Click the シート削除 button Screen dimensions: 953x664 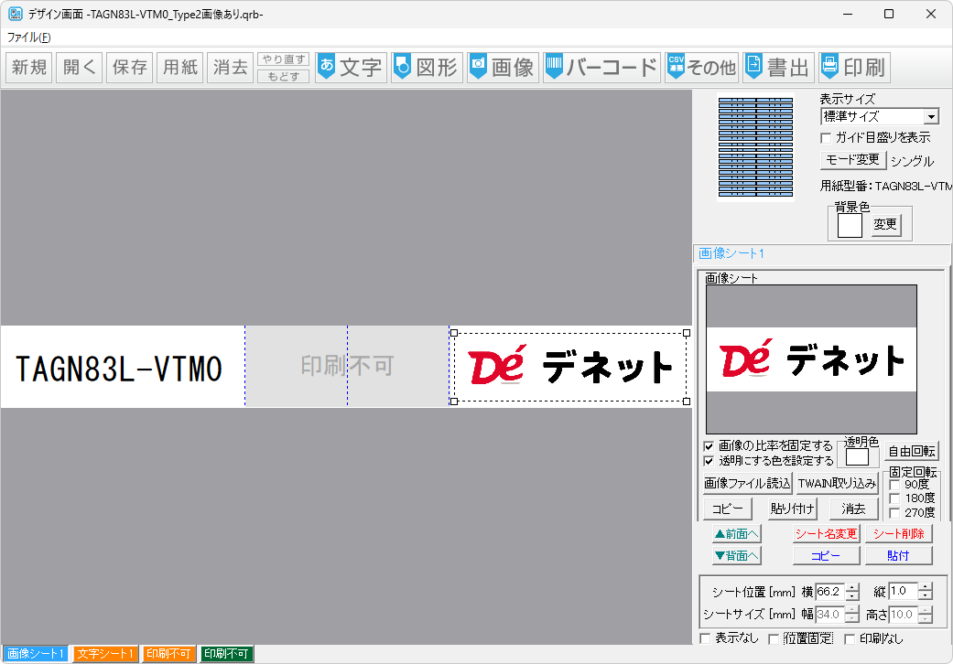click(898, 533)
